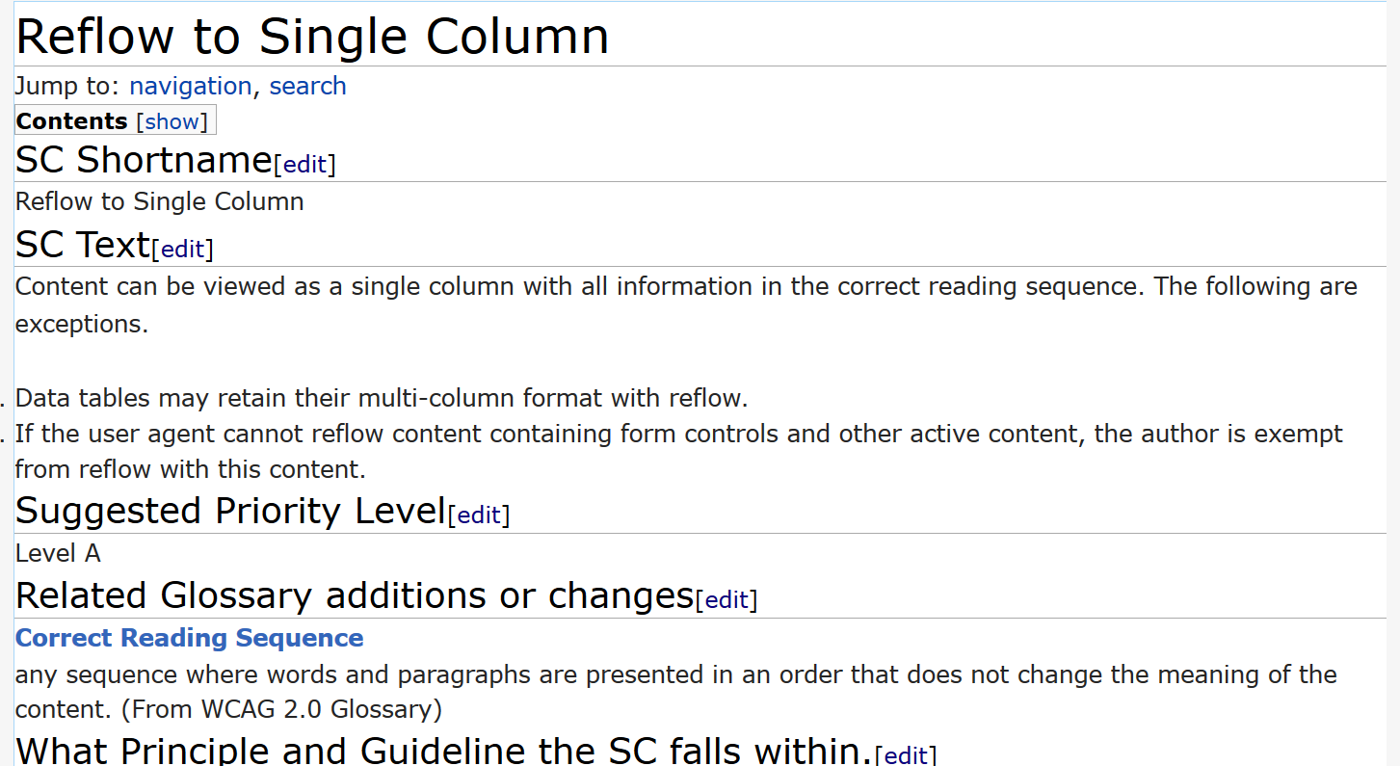Click the Related Glossary additions heading text
1400x766 pixels.
[354, 595]
